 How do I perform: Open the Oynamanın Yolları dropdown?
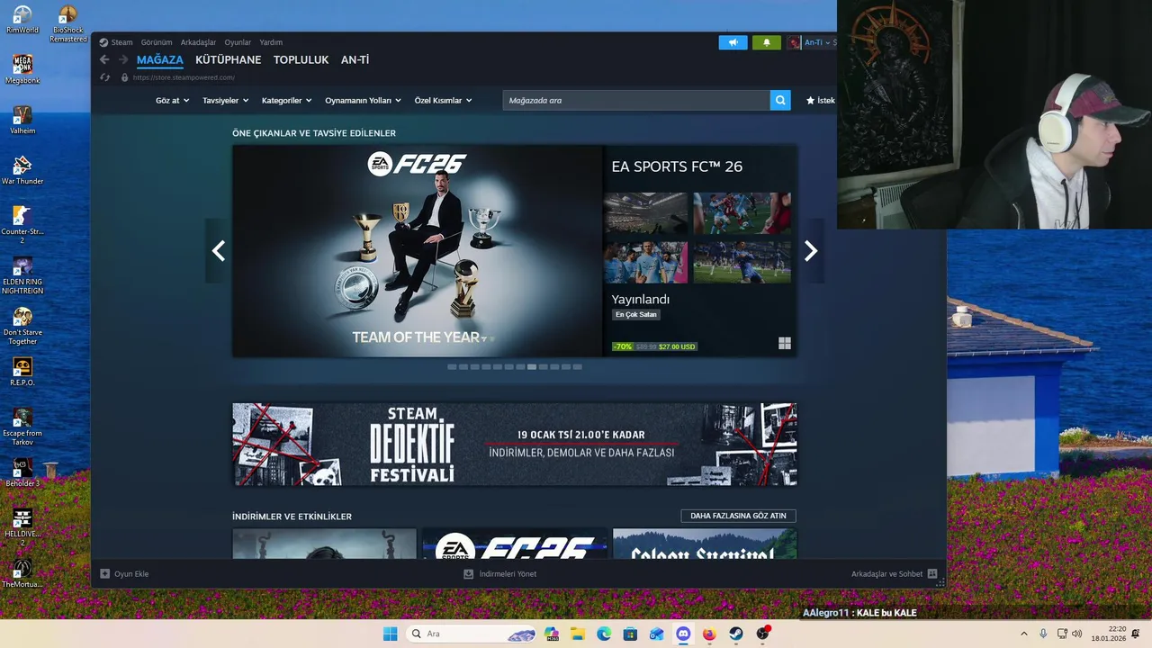click(x=363, y=101)
